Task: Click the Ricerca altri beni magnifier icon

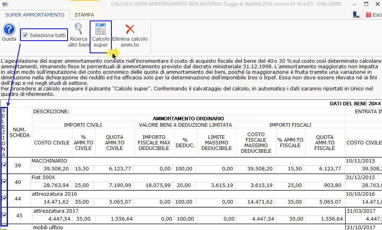Action: coord(79,29)
